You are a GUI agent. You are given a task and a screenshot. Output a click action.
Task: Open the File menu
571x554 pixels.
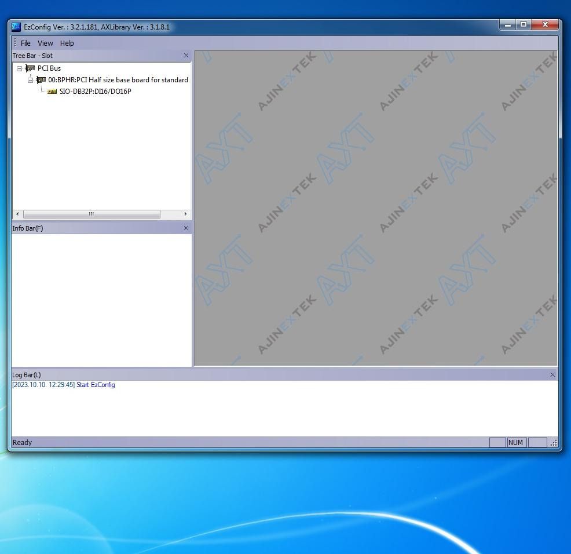coord(25,43)
